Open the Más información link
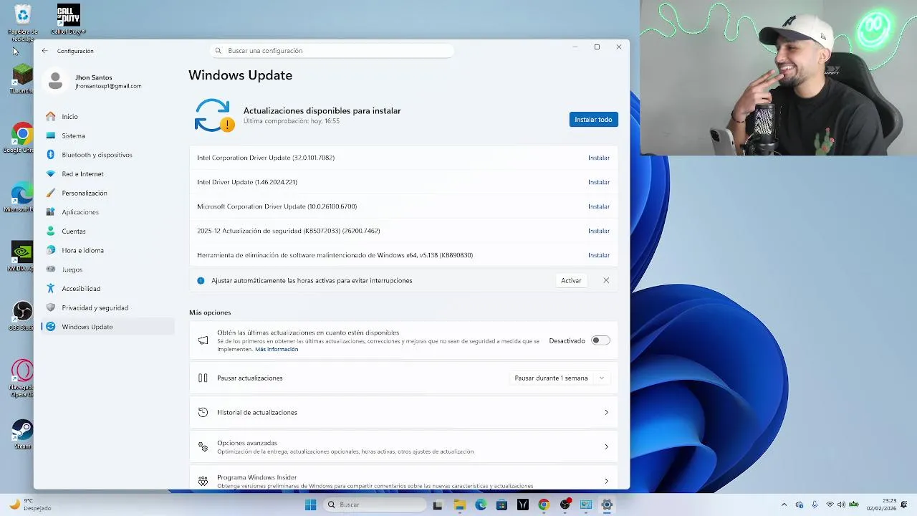 (277, 349)
